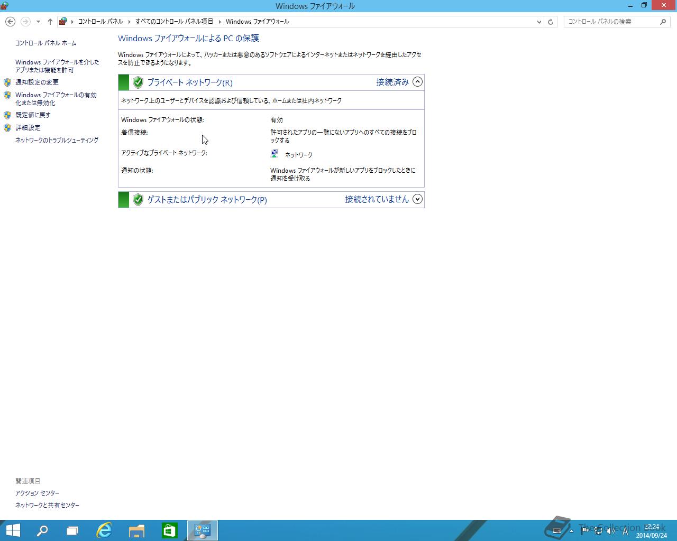Open the allow apps through firewall link
This screenshot has height=541, width=677.
click(57, 66)
